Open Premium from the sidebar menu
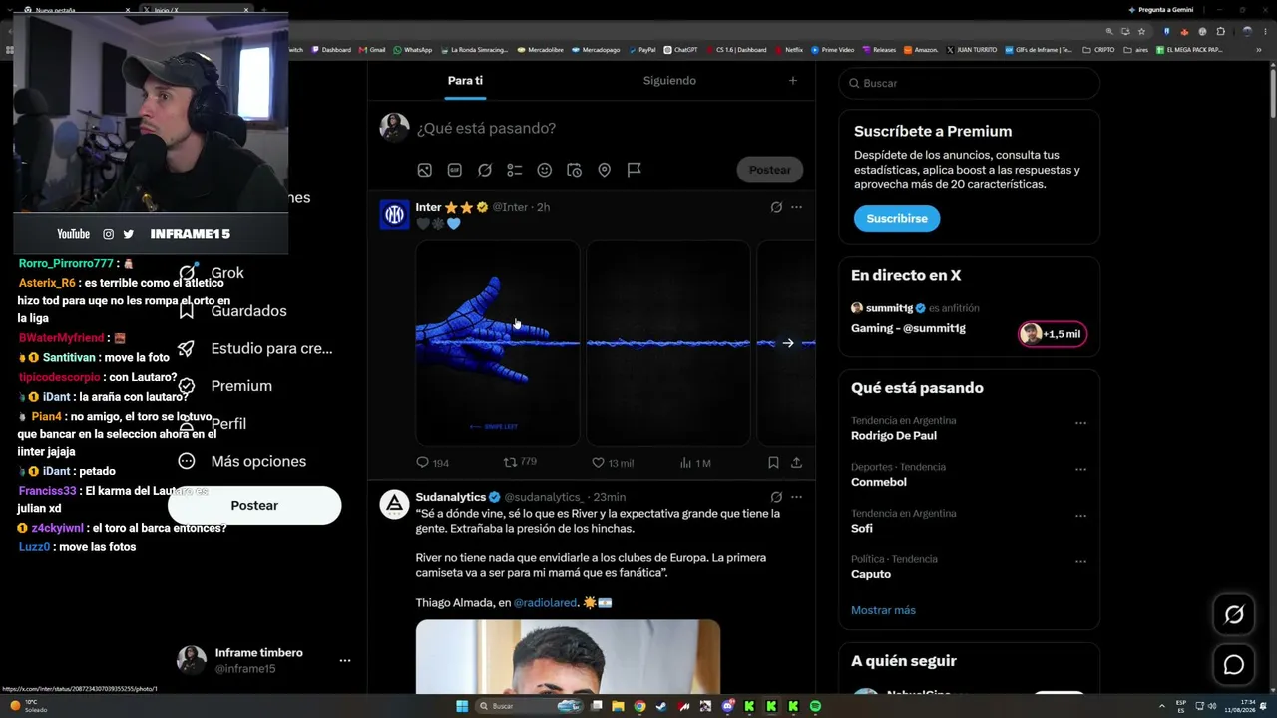Screen dimensions: 1277x718 click(225, 386)
